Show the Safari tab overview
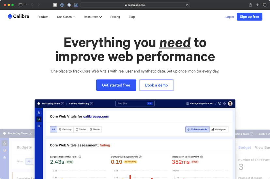 (264, 5)
